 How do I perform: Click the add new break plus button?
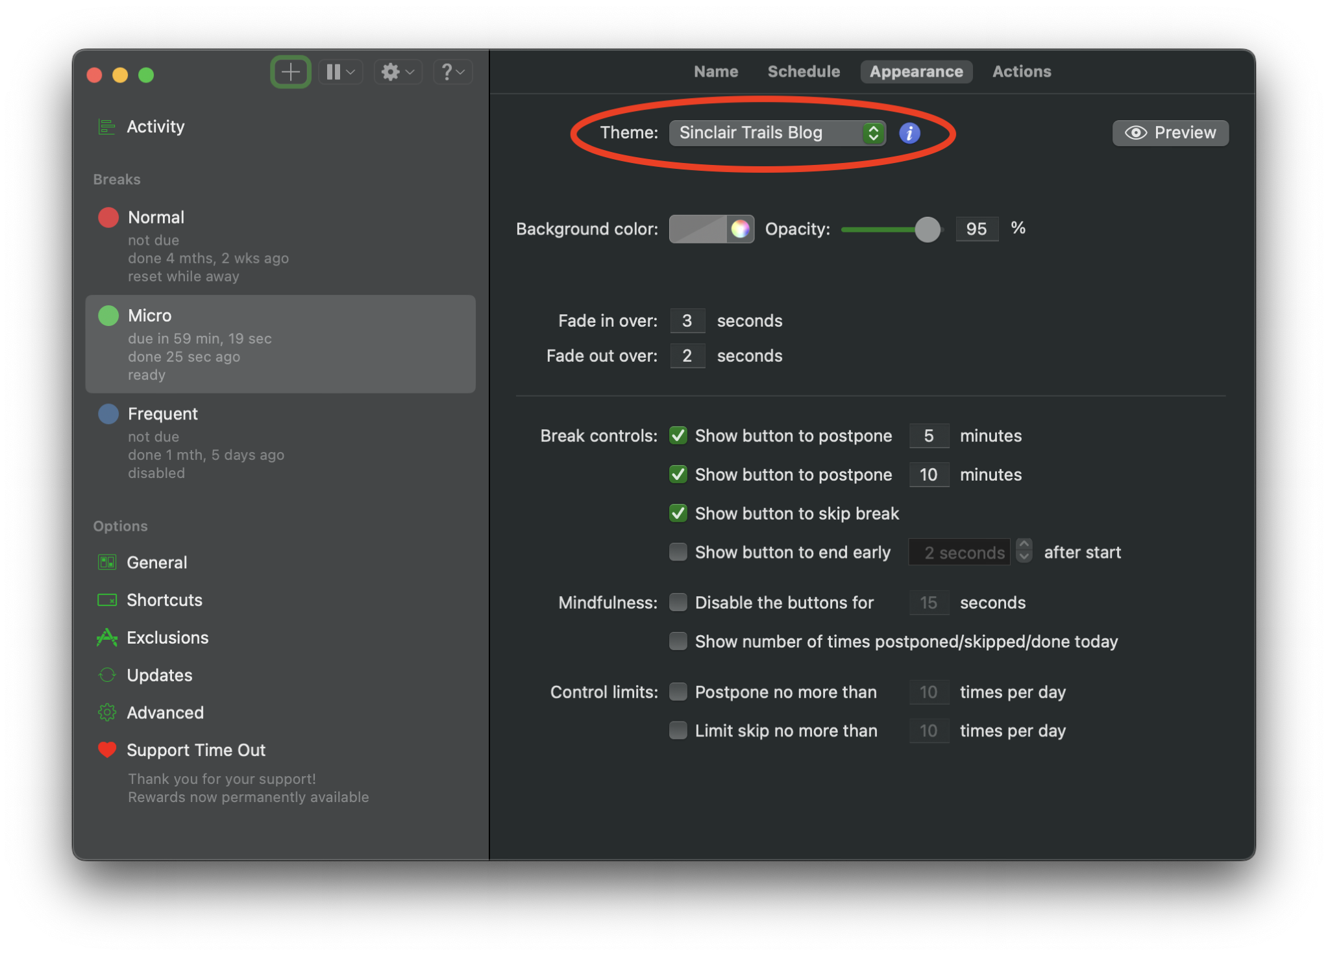(x=290, y=71)
